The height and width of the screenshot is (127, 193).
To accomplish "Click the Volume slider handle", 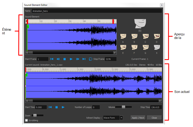I will click(124, 107).
